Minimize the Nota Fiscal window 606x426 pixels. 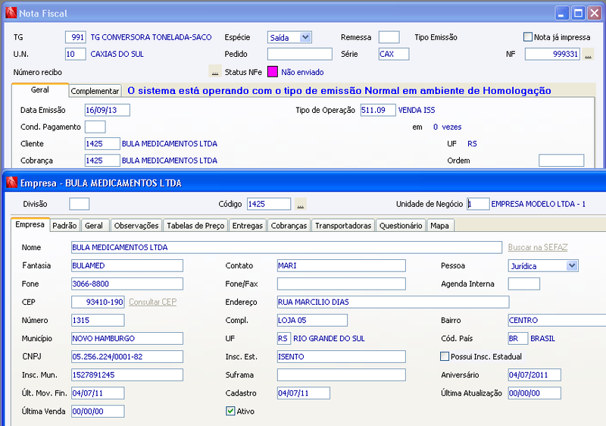[x=561, y=13]
